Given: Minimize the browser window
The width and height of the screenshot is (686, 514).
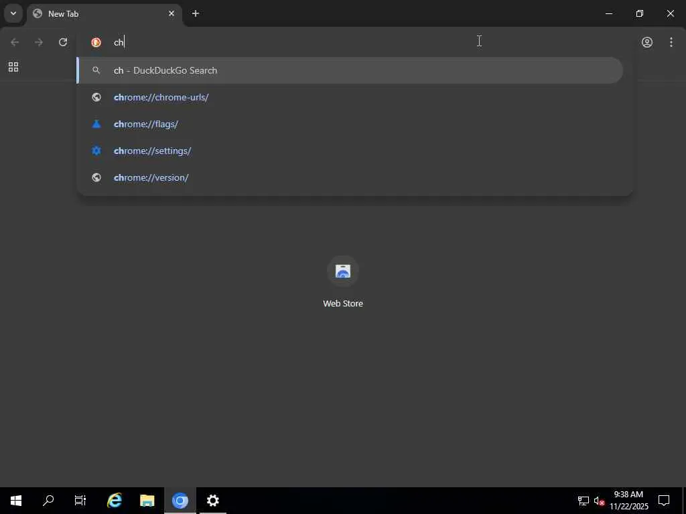Looking at the screenshot, I should (609, 13).
